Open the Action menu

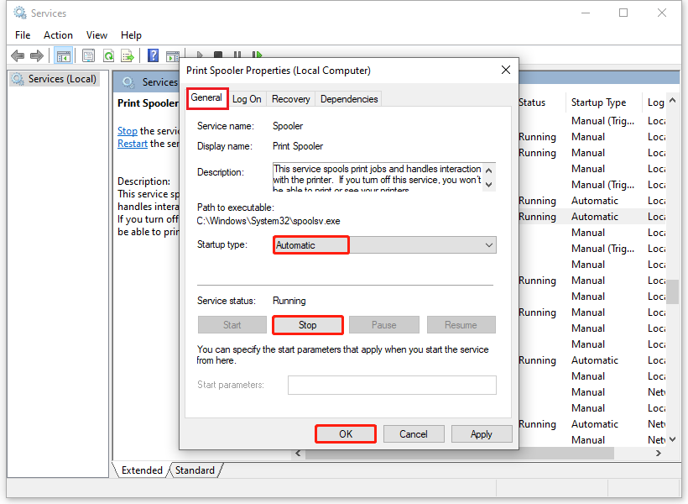58,35
